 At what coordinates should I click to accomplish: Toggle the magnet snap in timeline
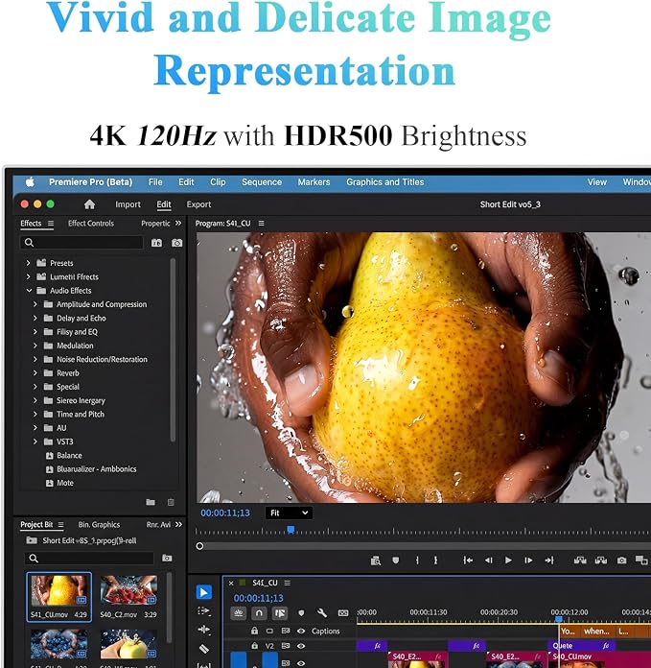pyautogui.click(x=259, y=613)
